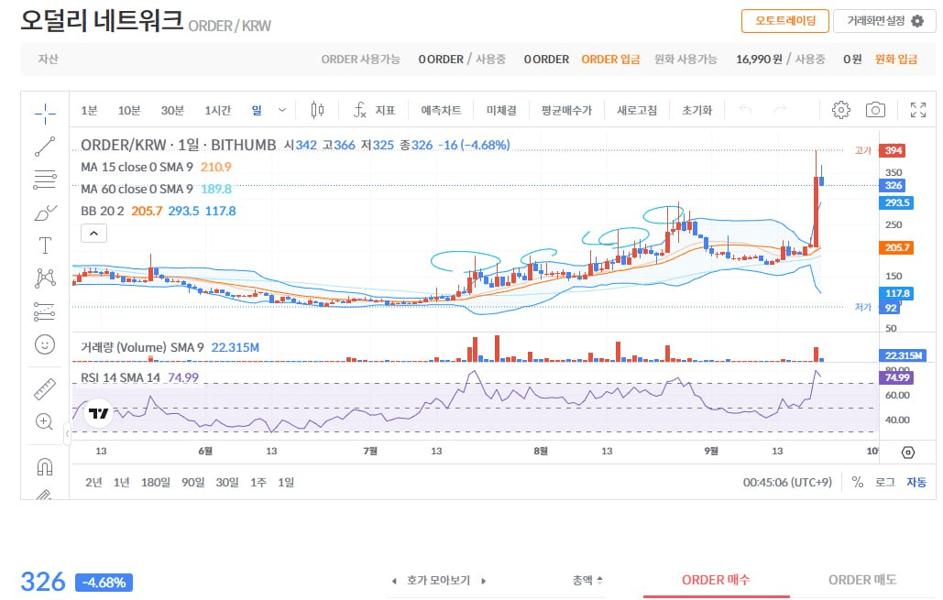Set chart range to 90일

192,482
